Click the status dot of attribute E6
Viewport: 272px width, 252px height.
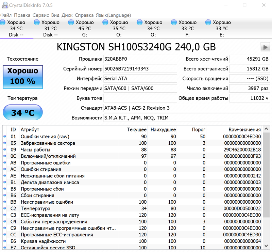[5, 241]
